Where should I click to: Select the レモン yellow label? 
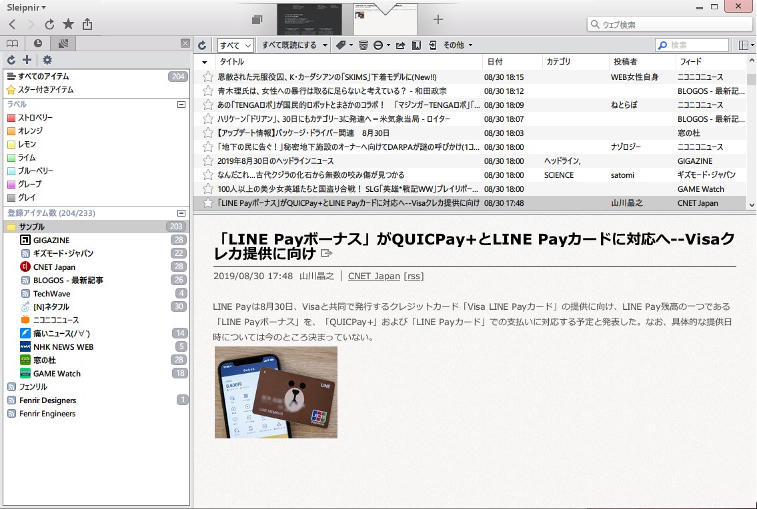pyautogui.click(x=97, y=145)
